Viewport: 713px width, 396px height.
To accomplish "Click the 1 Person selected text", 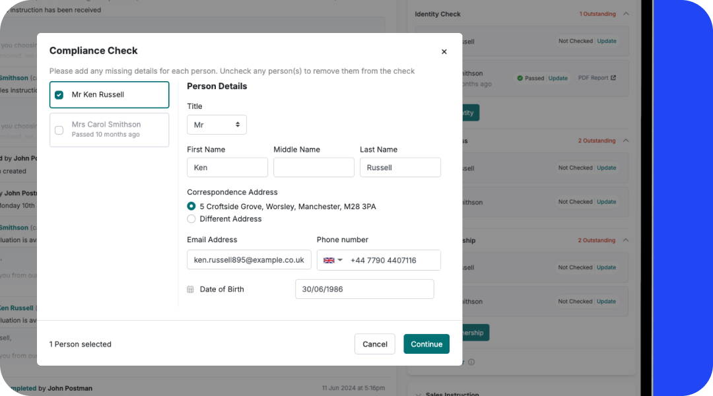I will tap(80, 344).
